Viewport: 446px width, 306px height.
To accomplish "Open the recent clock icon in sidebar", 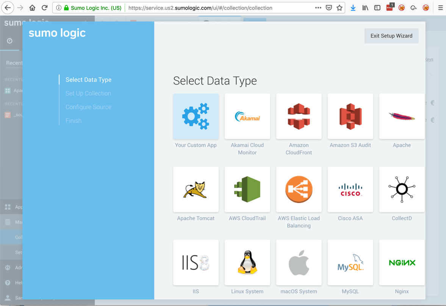I will click(10, 41).
